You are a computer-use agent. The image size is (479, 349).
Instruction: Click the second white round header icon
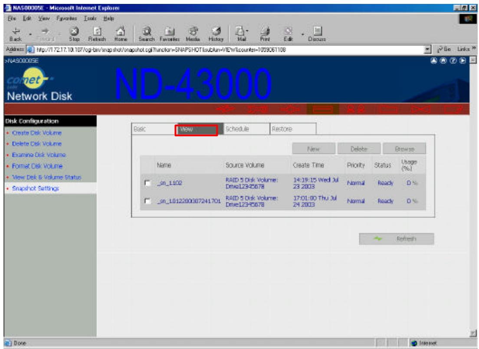pyautogui.click(x=443, y=60)
